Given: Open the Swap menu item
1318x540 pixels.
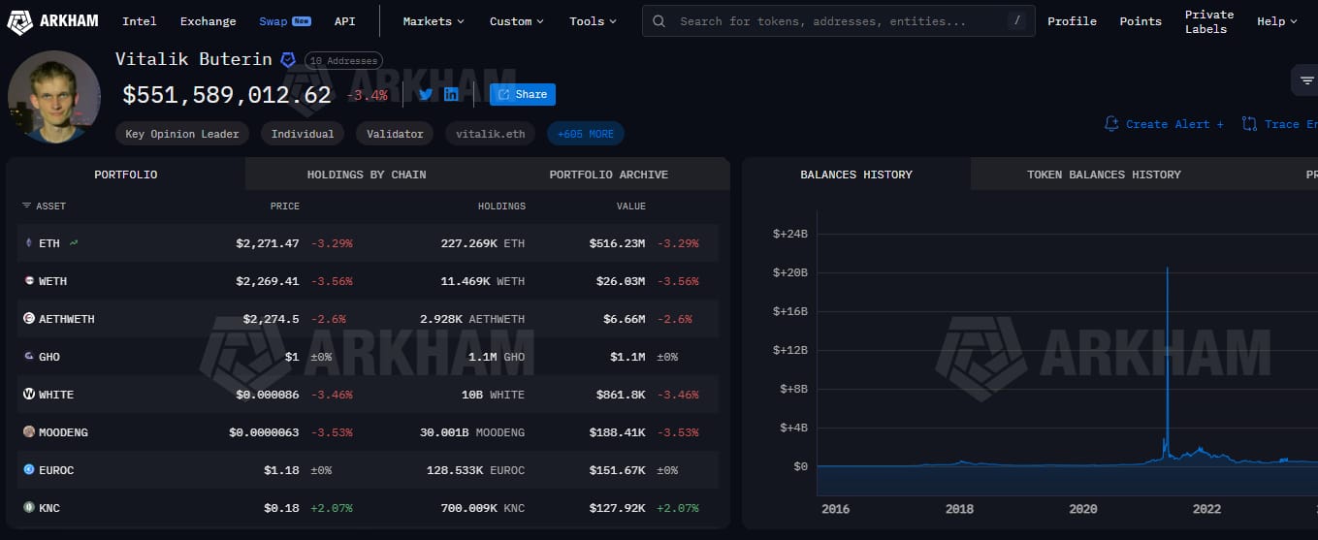Looking at the screenshot, I should pyautogui.click(x=284, y=21).
